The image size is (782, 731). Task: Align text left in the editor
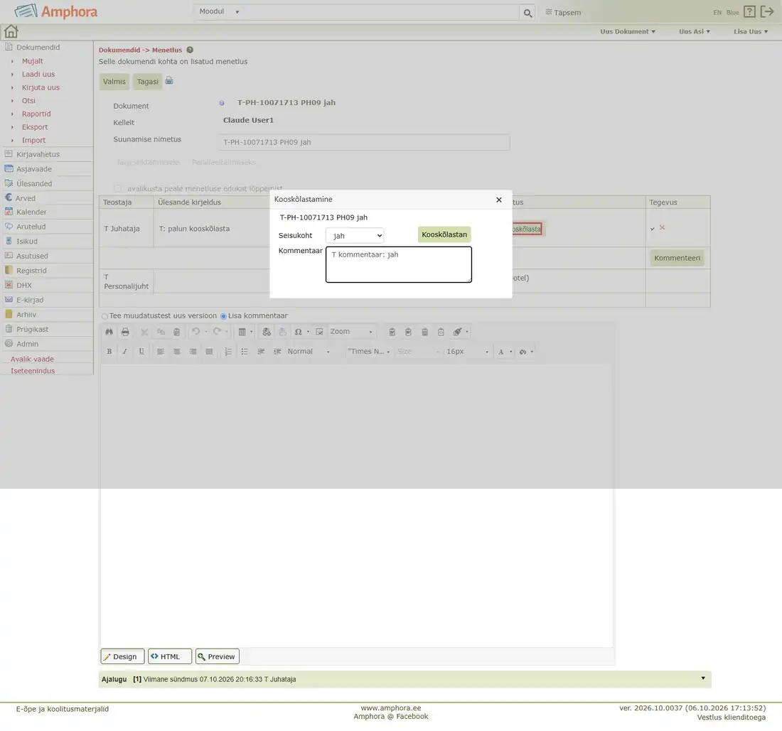[x=161, y=352]
